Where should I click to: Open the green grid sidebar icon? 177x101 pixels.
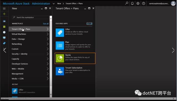[x=4, y=27]
